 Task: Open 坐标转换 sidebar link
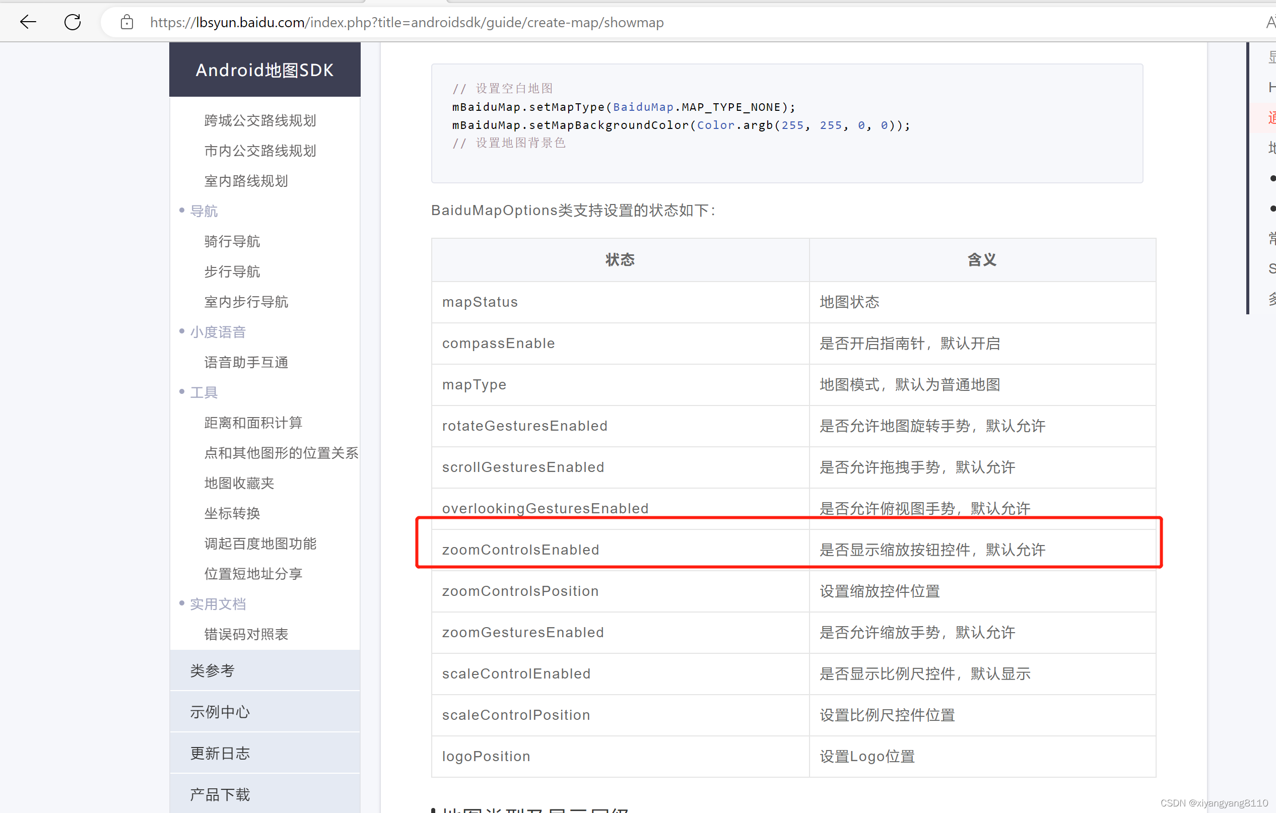(x=232, y=513)
